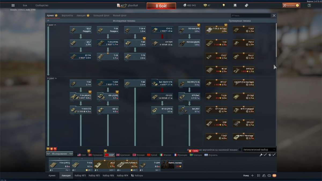Select the Япония nation tab
Screen dimensions: 322x181
pos(138,155)
